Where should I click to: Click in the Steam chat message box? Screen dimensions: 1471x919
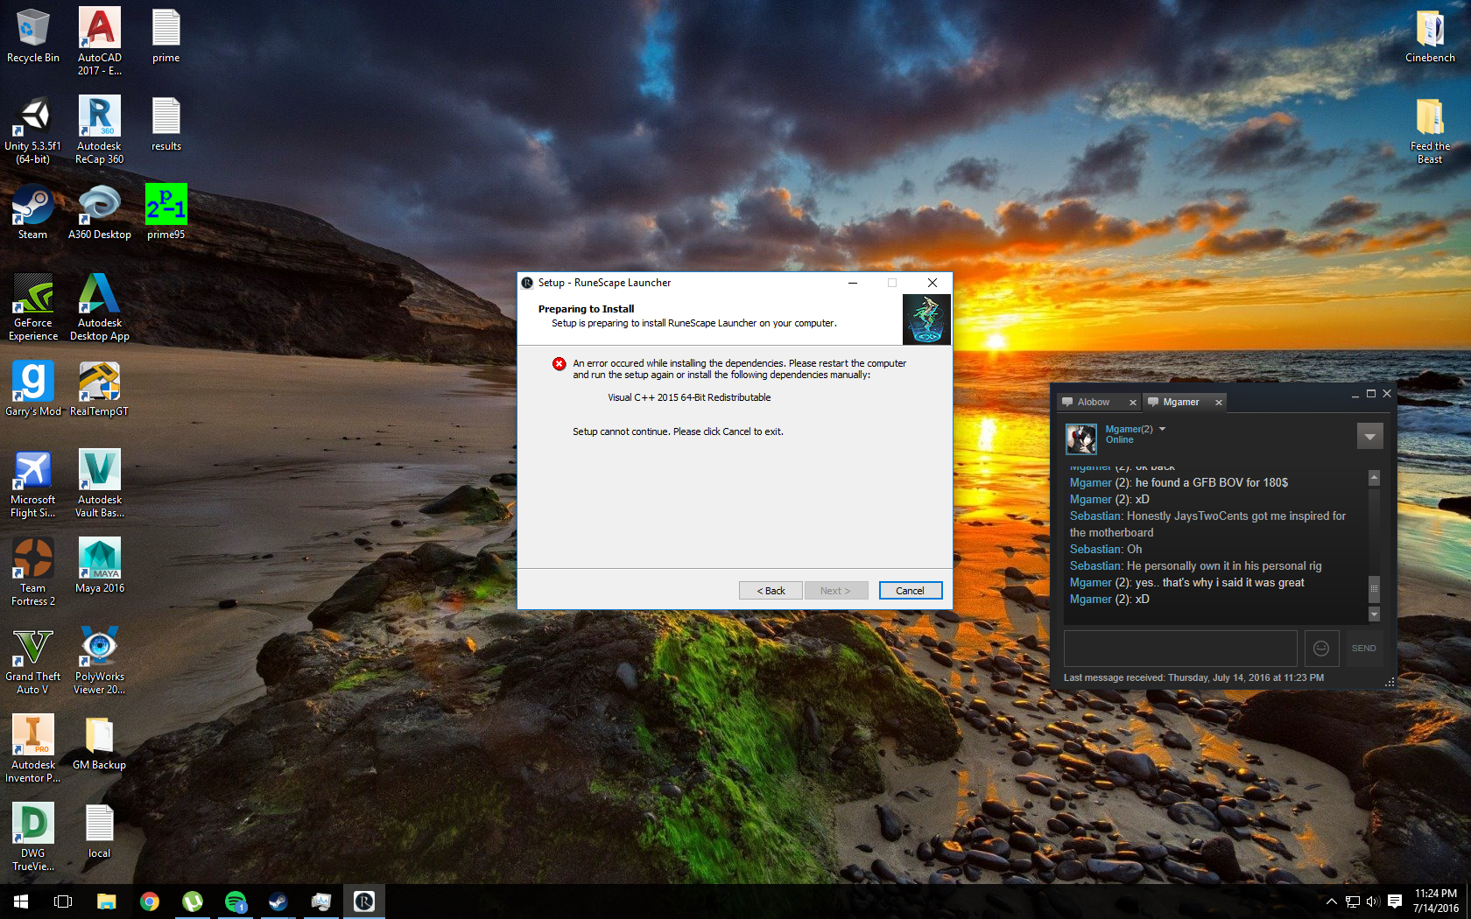[1180, 649]
